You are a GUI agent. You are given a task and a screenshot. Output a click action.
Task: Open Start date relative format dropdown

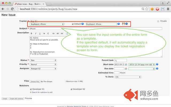[142, 64]
